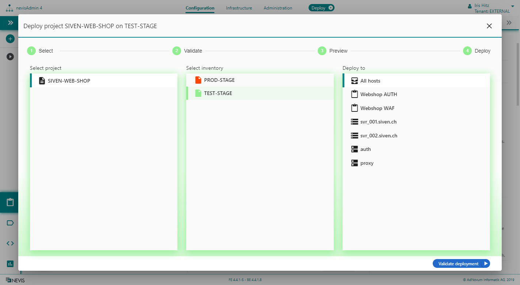Click the SIVEN-WEB-SHOP document icon

point(42,81)
